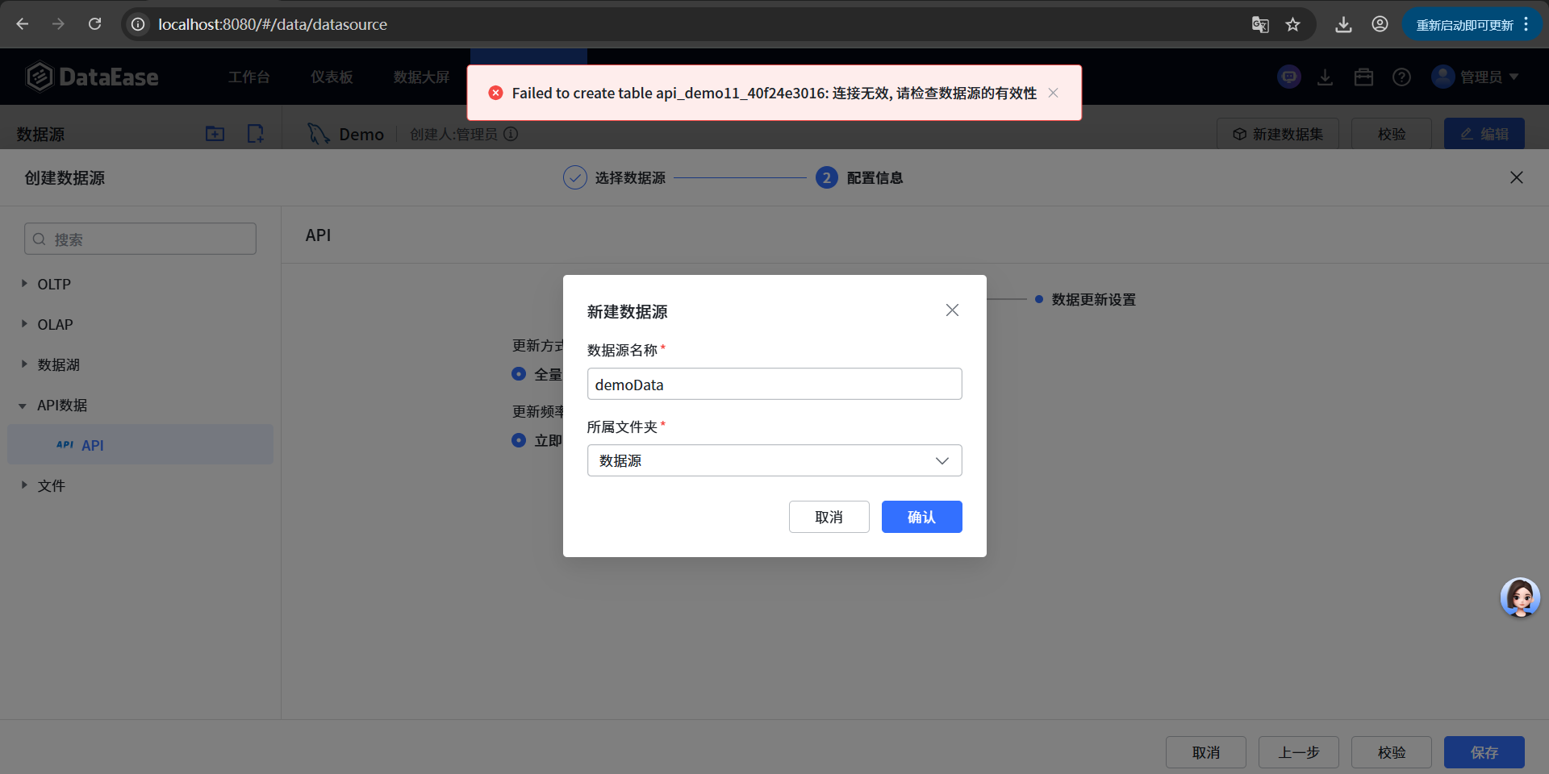Select the 立即 update frequency radio button
Viewport: 1549px width, 774px height.
pos(519,440)
